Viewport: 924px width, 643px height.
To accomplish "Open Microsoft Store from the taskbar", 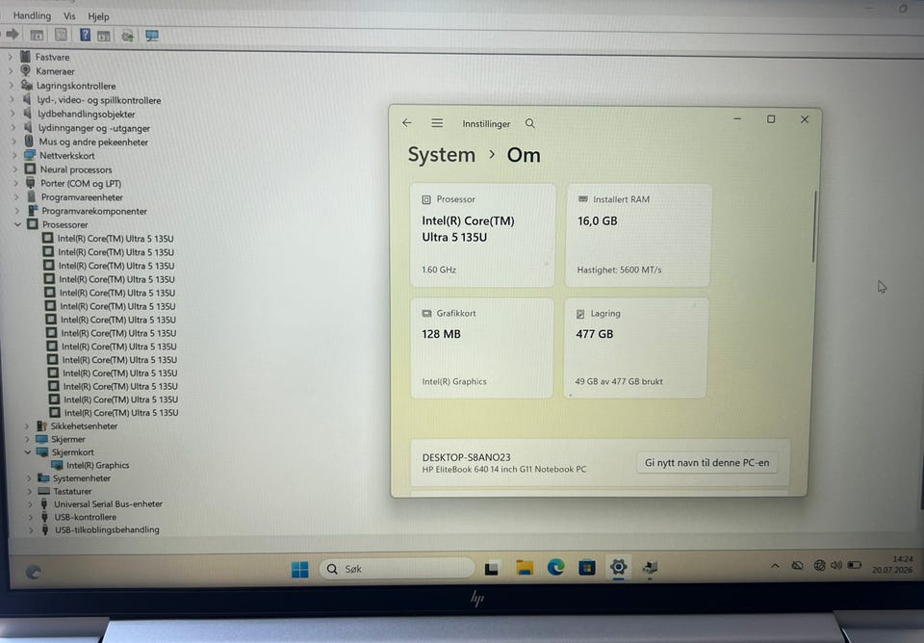I will click(587, 567).
